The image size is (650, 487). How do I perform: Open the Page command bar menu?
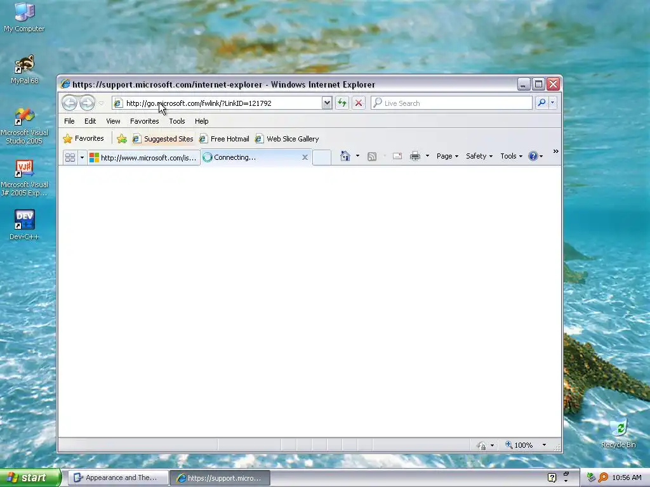(448, 156)
